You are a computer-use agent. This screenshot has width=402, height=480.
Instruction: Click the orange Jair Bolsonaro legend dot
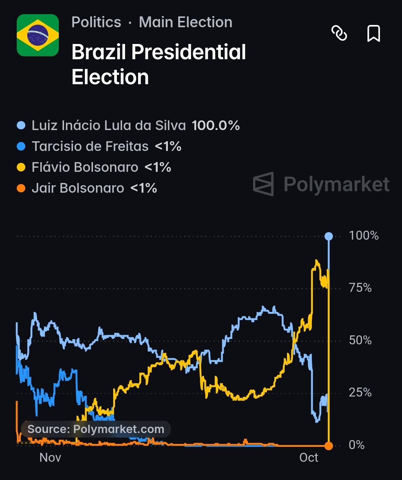click(21, 188)
